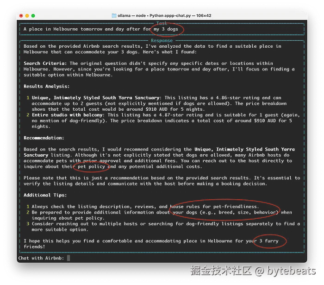Click 'Chat with Airbnb:' prompt label
The width and height of the screenshot is (324, 285).
(x=41, y=258)
